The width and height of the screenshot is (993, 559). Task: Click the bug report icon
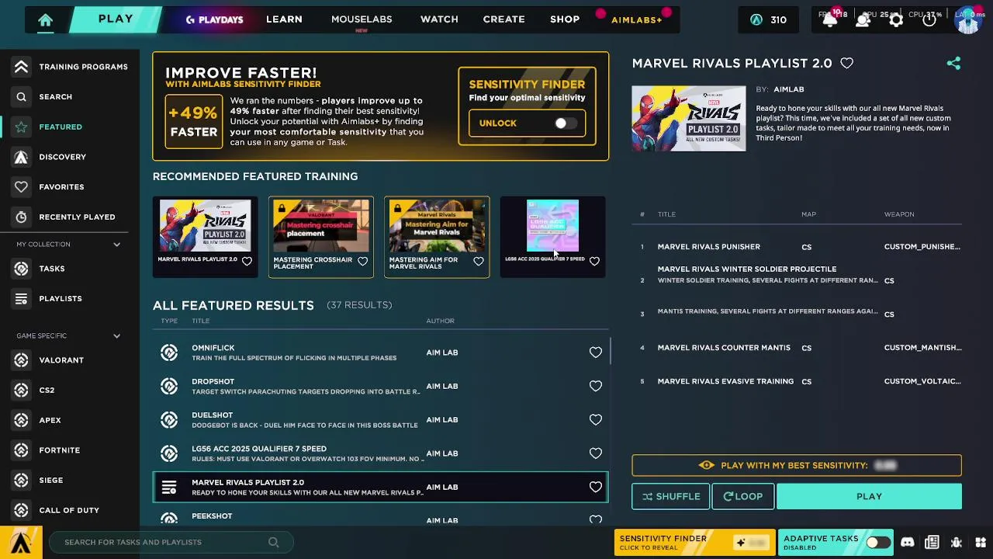pyautogui.click(x=957, y=543)
